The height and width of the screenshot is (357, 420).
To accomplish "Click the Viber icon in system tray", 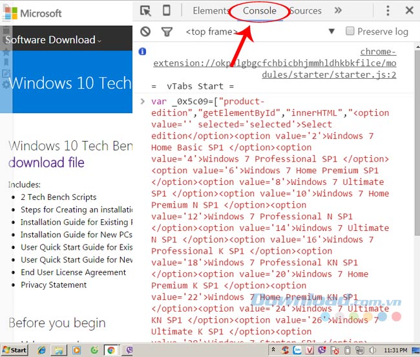I will [322, 350].
